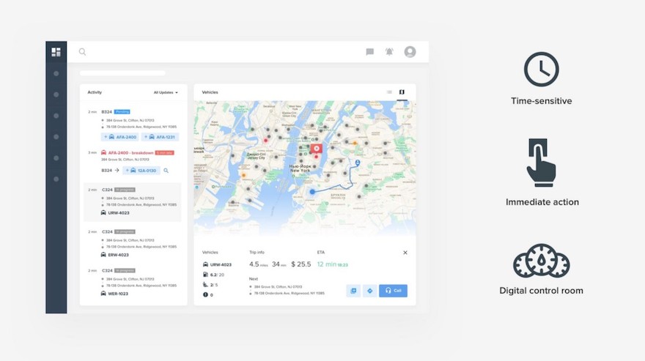Expand the All Updates dropdown

coord(166,92)
